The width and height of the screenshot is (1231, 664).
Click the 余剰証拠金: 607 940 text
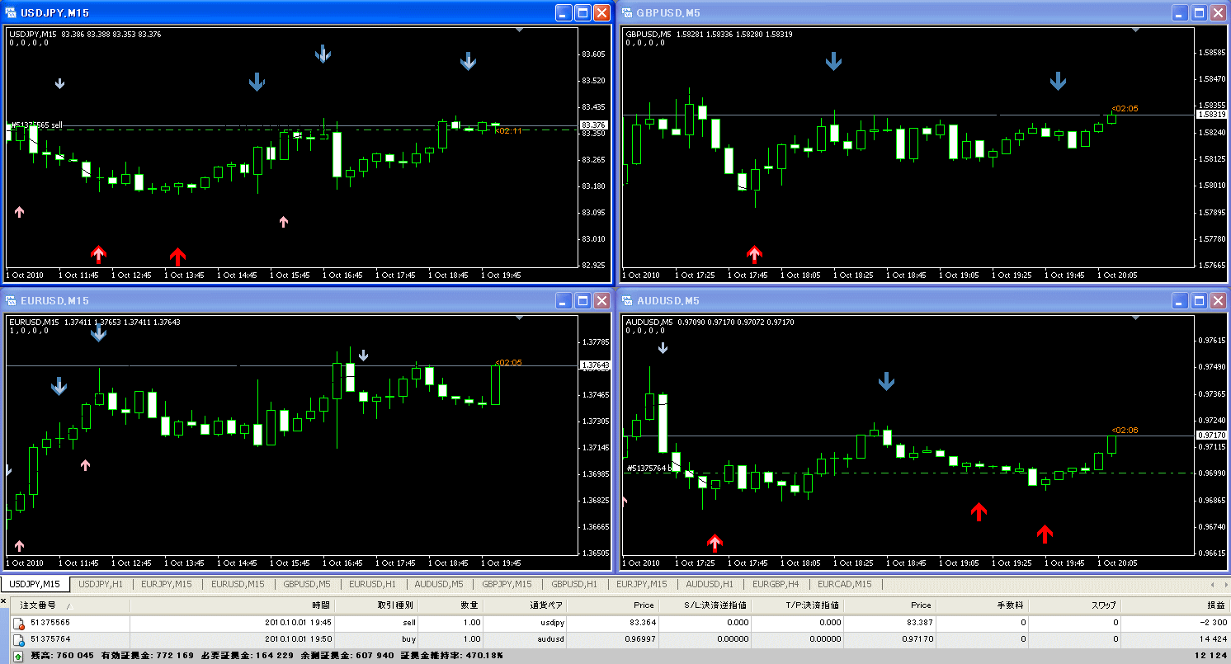(347, 655)
